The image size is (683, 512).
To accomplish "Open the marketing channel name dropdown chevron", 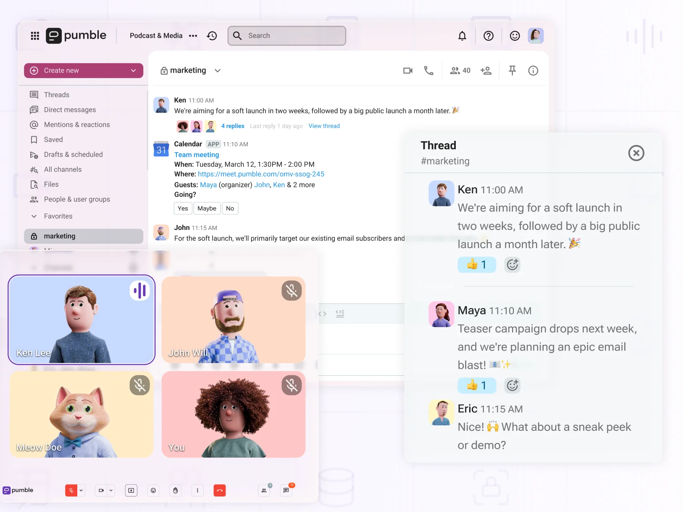I will (218, 71).
